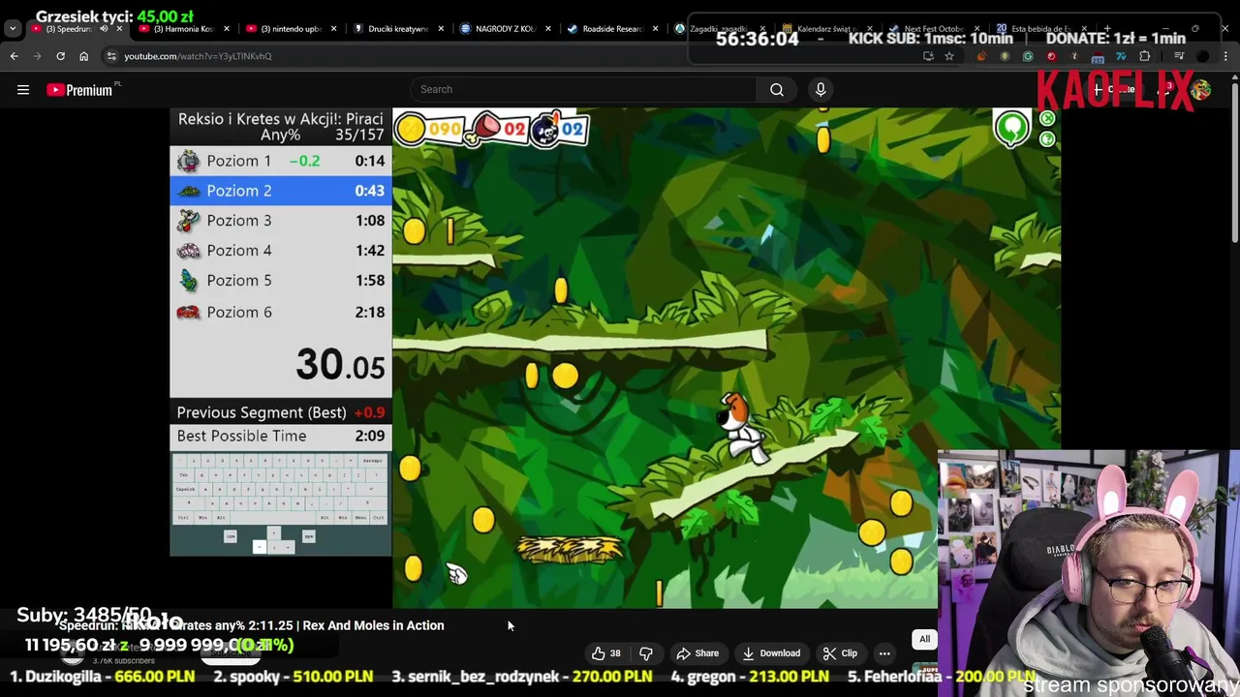This screenshot has height=697, width=1240.
Task: Open browser home page icon
Action: click(x=83, y=56)
